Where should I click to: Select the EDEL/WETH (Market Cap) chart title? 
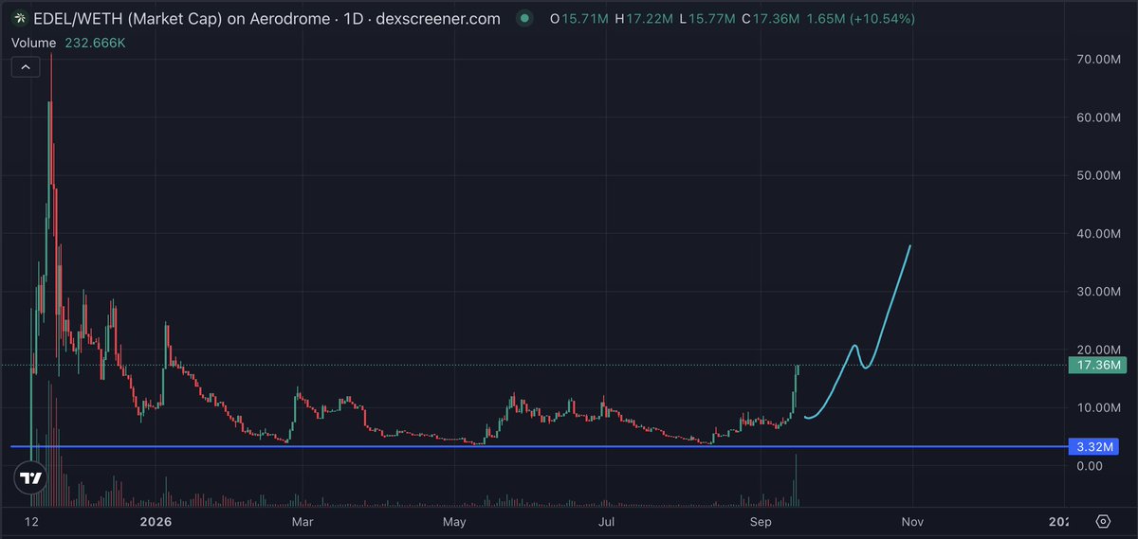(x=266, y=19)
